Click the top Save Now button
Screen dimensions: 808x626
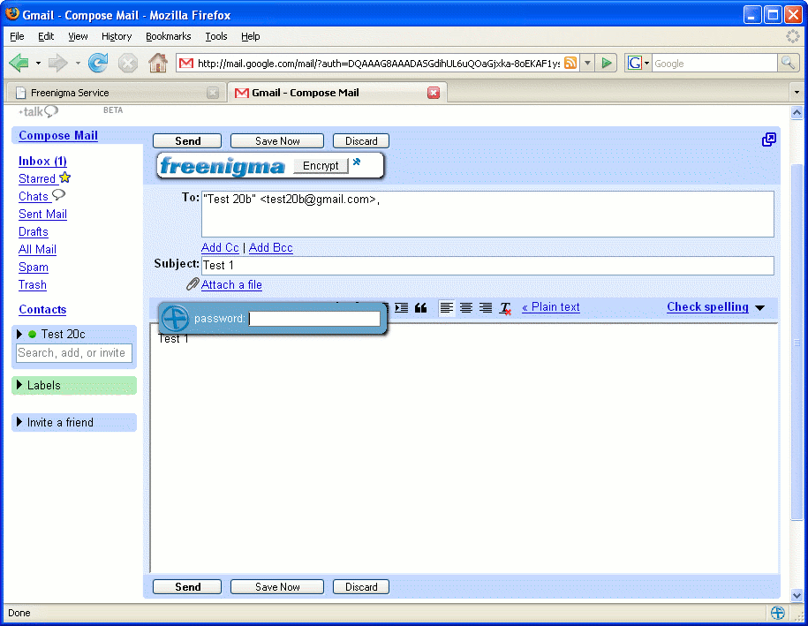(277, 141)
